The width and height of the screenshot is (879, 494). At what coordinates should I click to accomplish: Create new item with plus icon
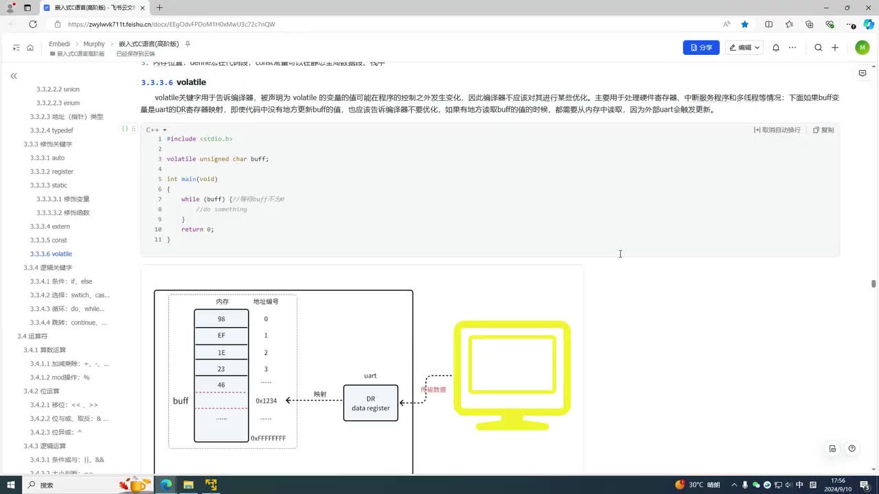(835, 47)
